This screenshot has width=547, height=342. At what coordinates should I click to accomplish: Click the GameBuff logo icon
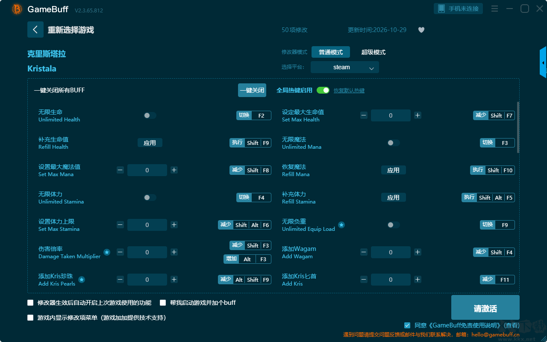pos(17,9)
